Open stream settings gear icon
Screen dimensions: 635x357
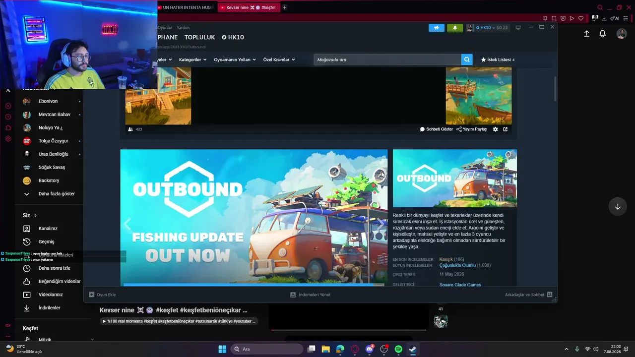pyautogui.click(x=495, y=129)
